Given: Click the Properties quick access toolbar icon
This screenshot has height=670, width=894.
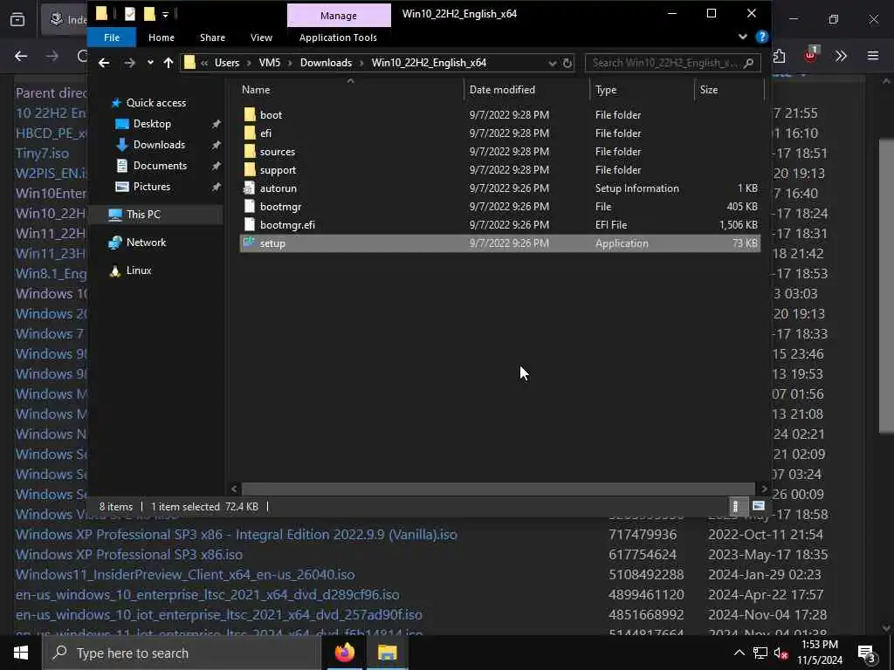Looking at the screenshot, I should pyautogui.click(x=130, y=14).
